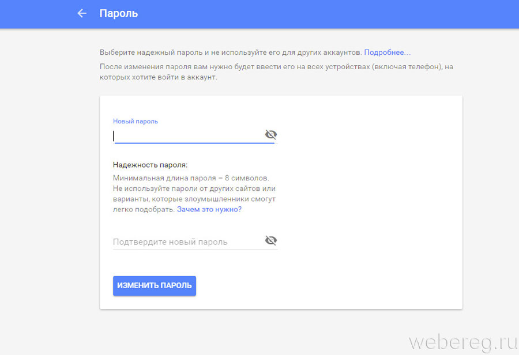Show the new password characters via eye icon
519x355 pixels.
coord(271,134)
